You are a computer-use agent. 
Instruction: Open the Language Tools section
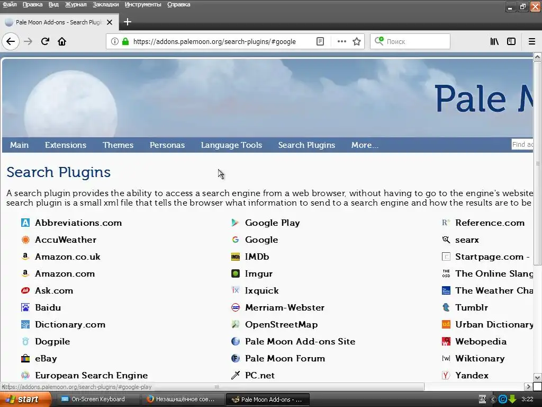[232, 145]
